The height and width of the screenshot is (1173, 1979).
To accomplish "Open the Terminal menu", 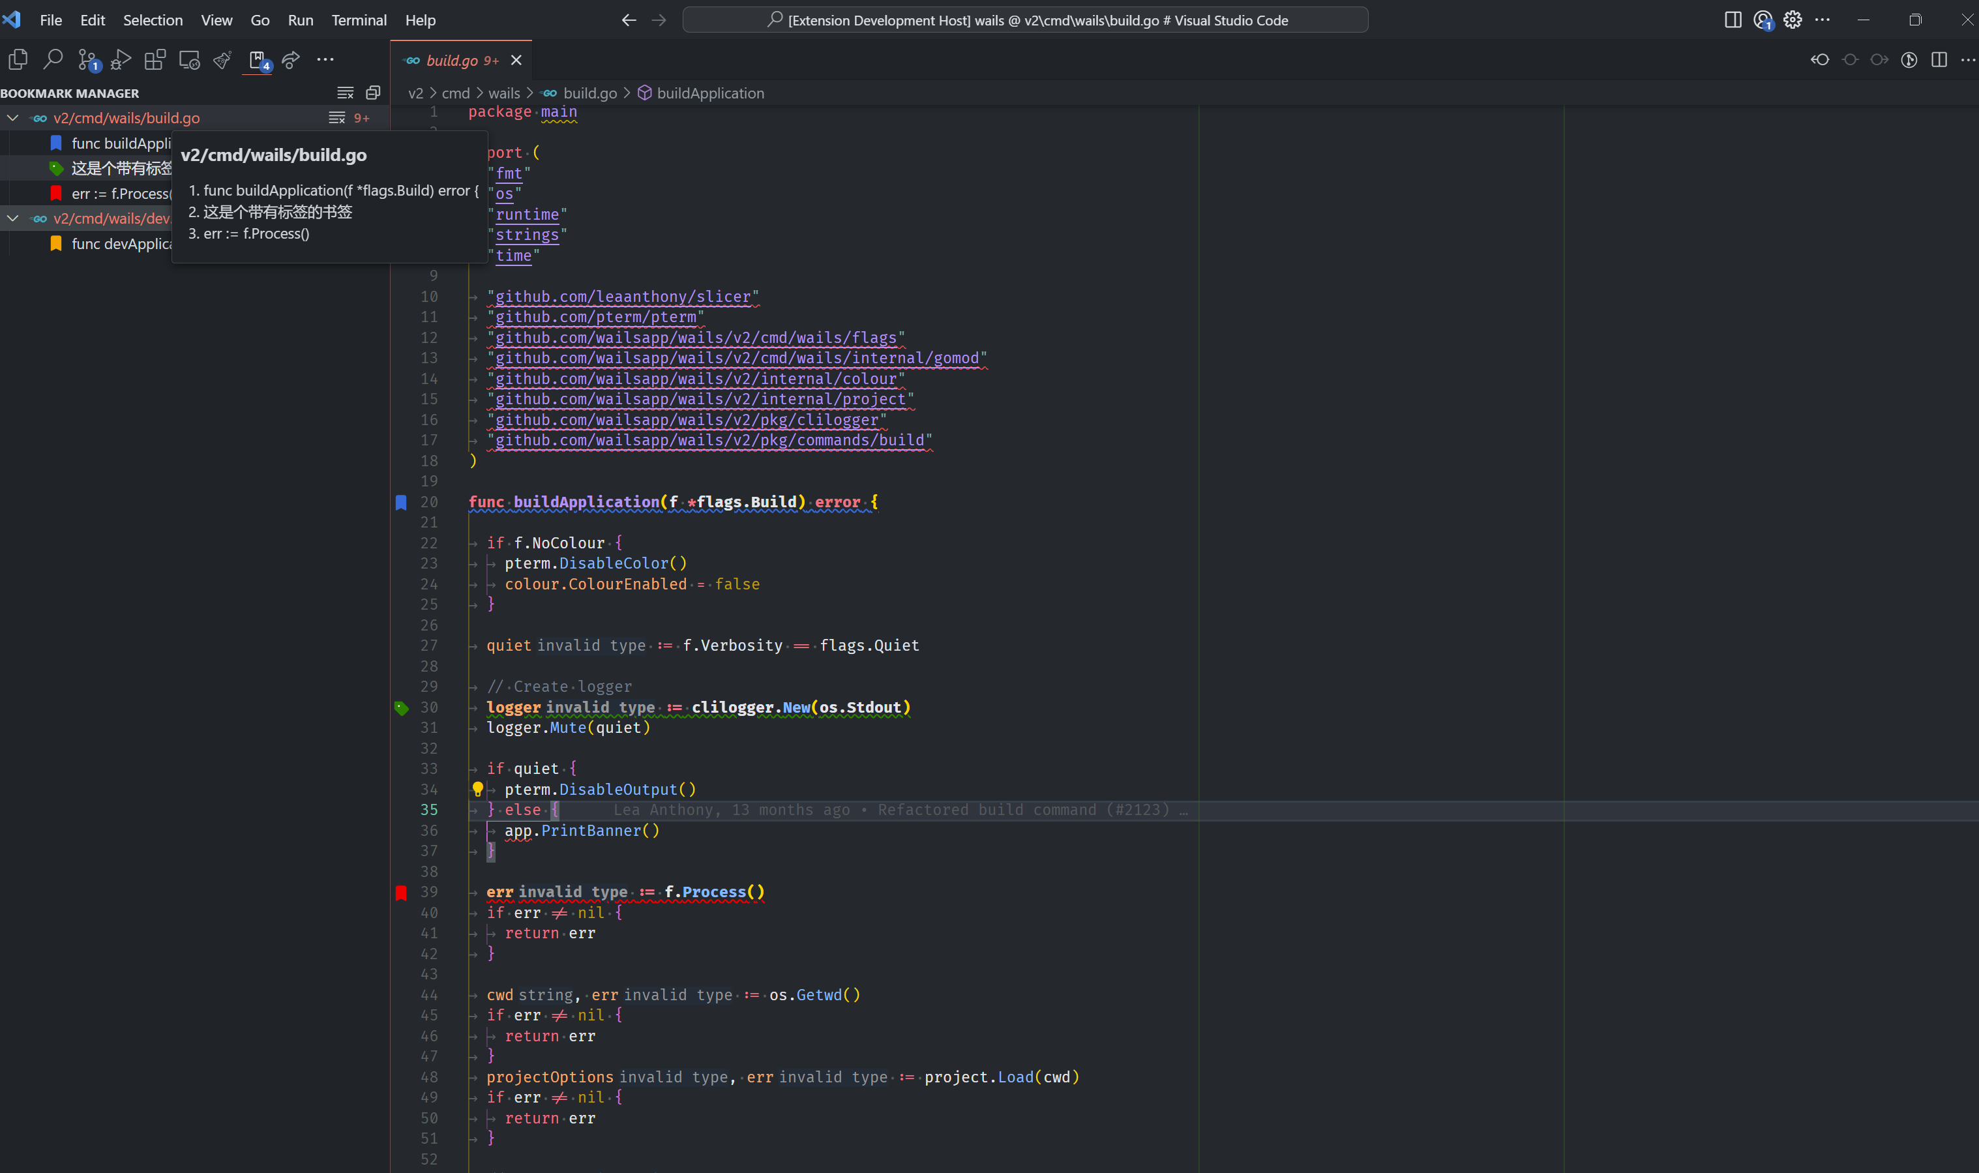I will point(359,20).
